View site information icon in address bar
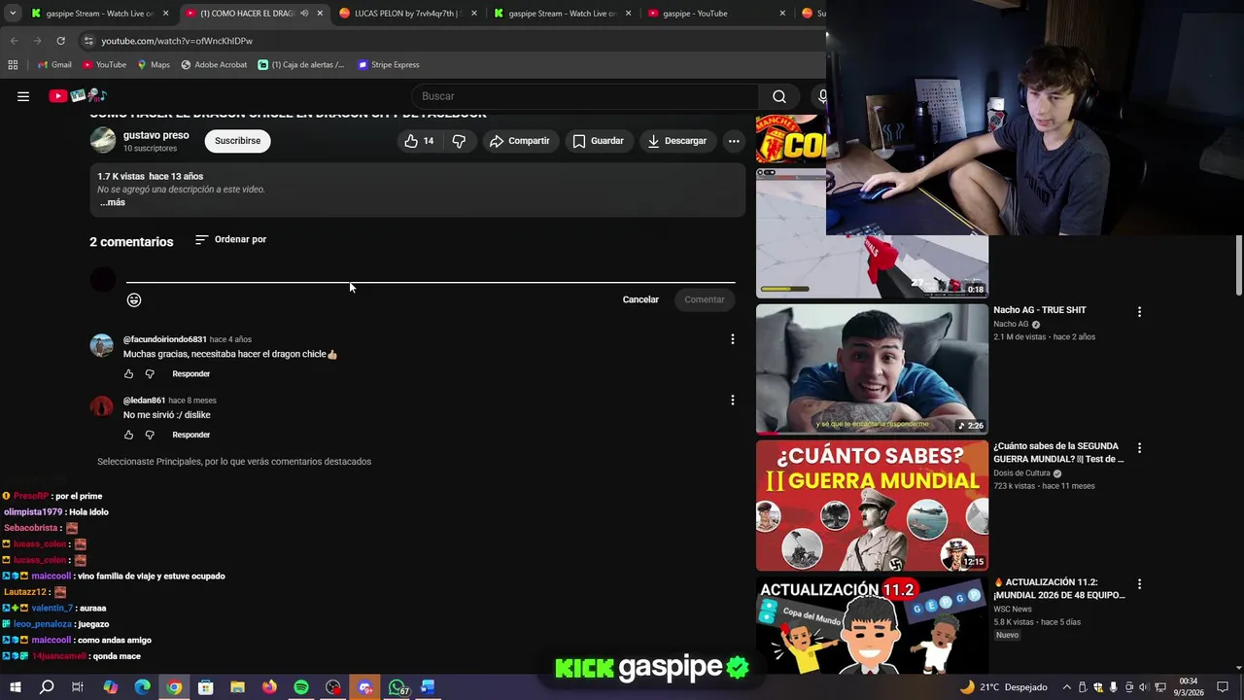The width and height of the screenshot is (1244, 700). pyautogui.click(x=88, y=41)
